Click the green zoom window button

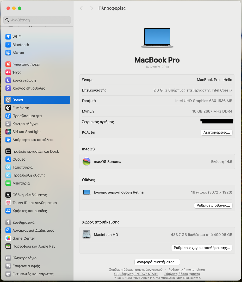click(x=20, y=8)
